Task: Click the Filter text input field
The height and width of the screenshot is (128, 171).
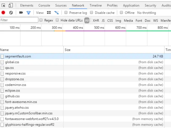Action: [x=19, y=20]
